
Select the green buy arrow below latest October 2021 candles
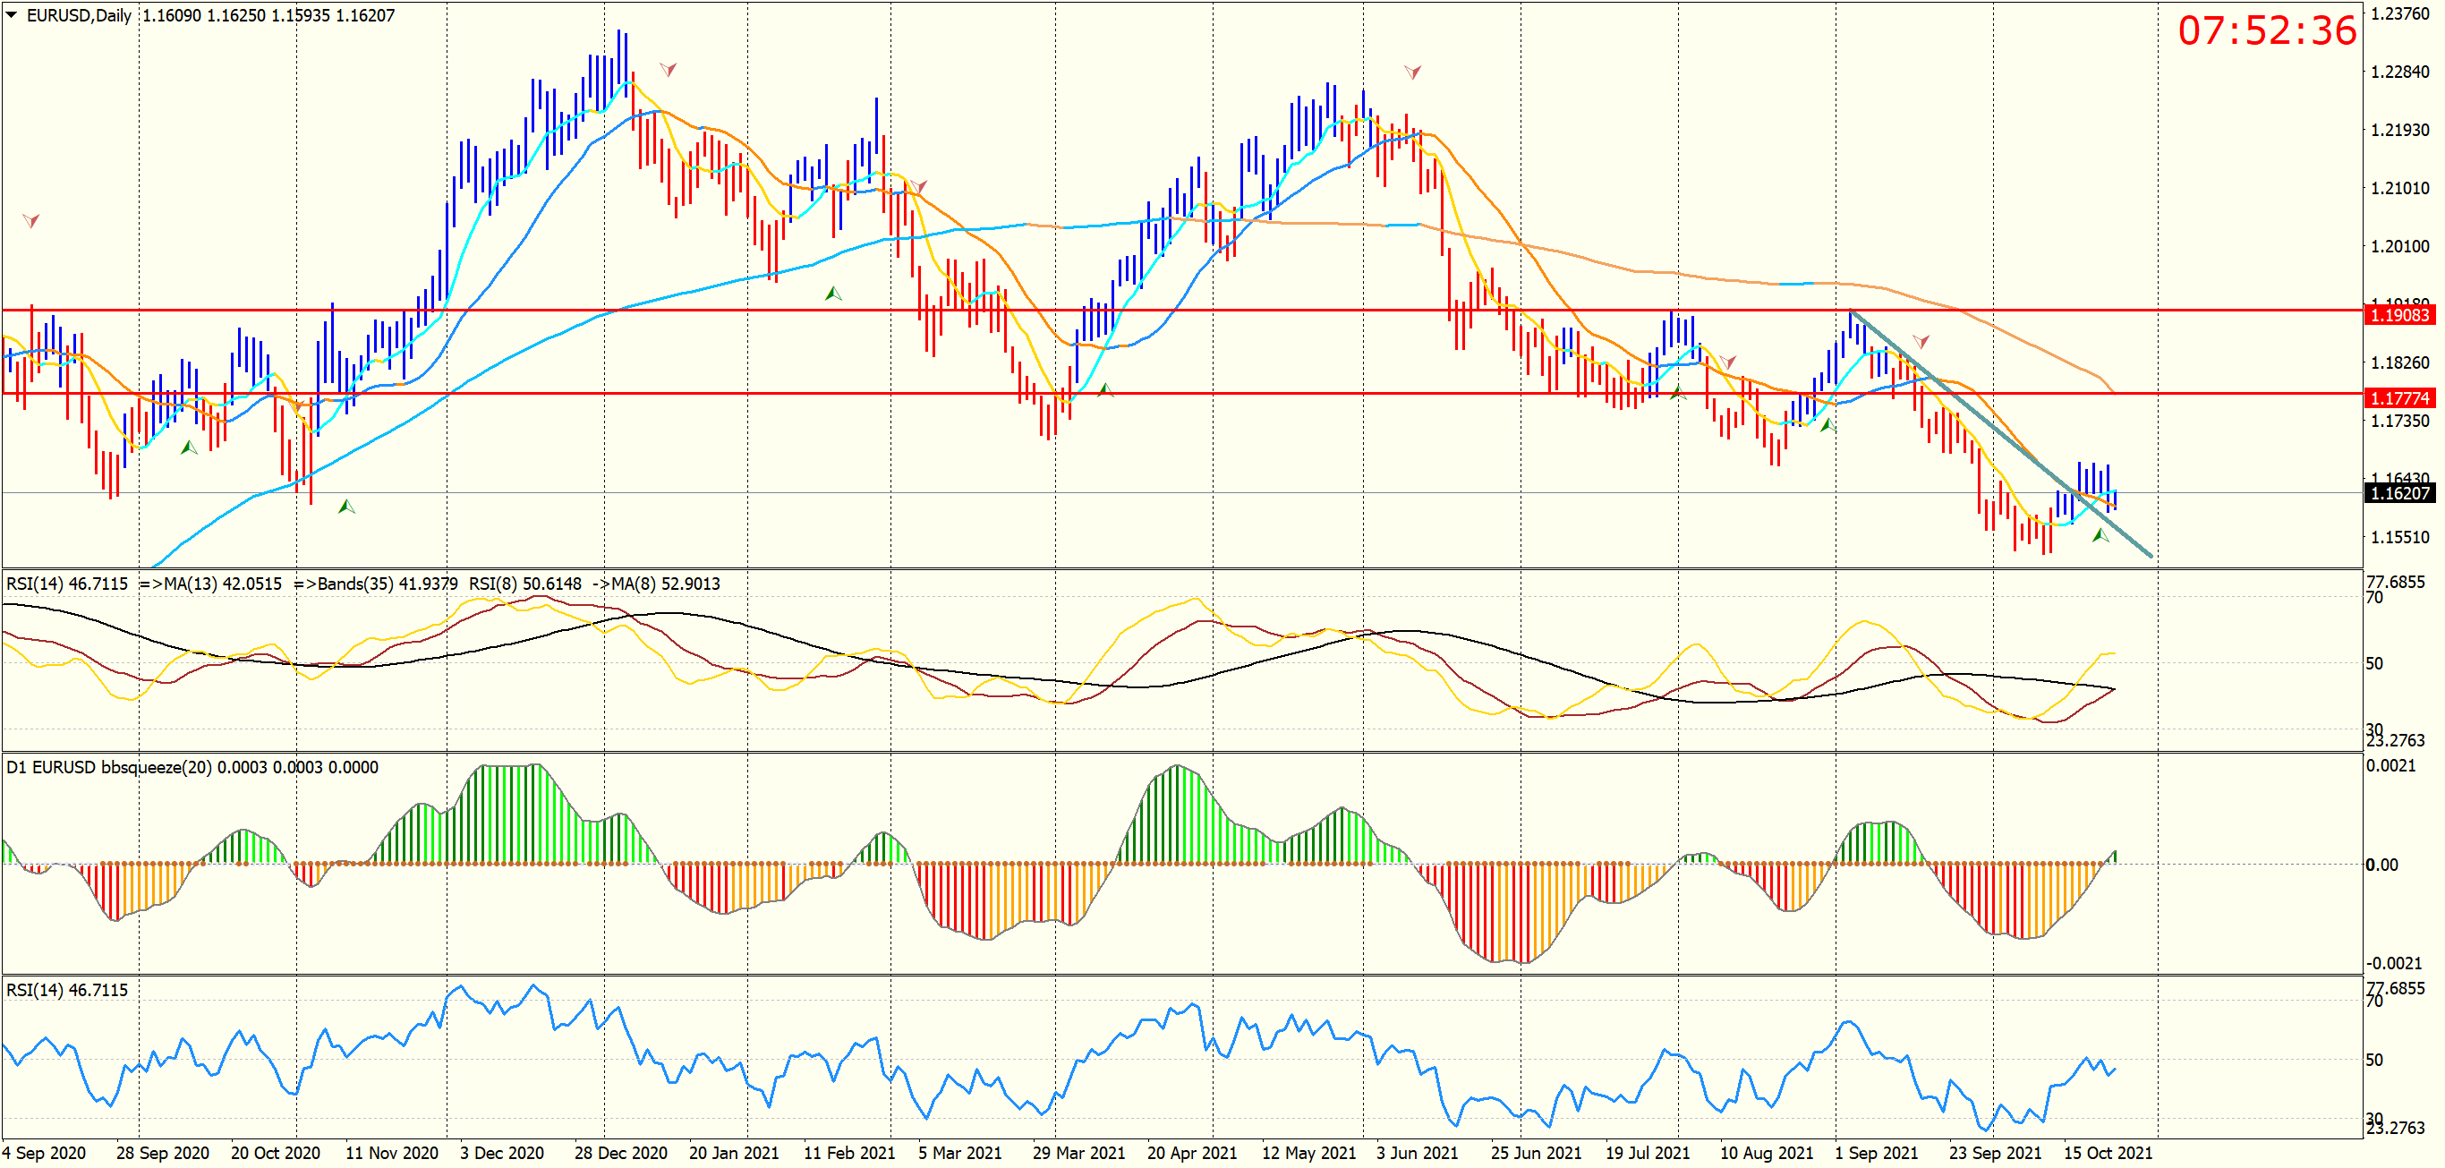click(2100, 535)
